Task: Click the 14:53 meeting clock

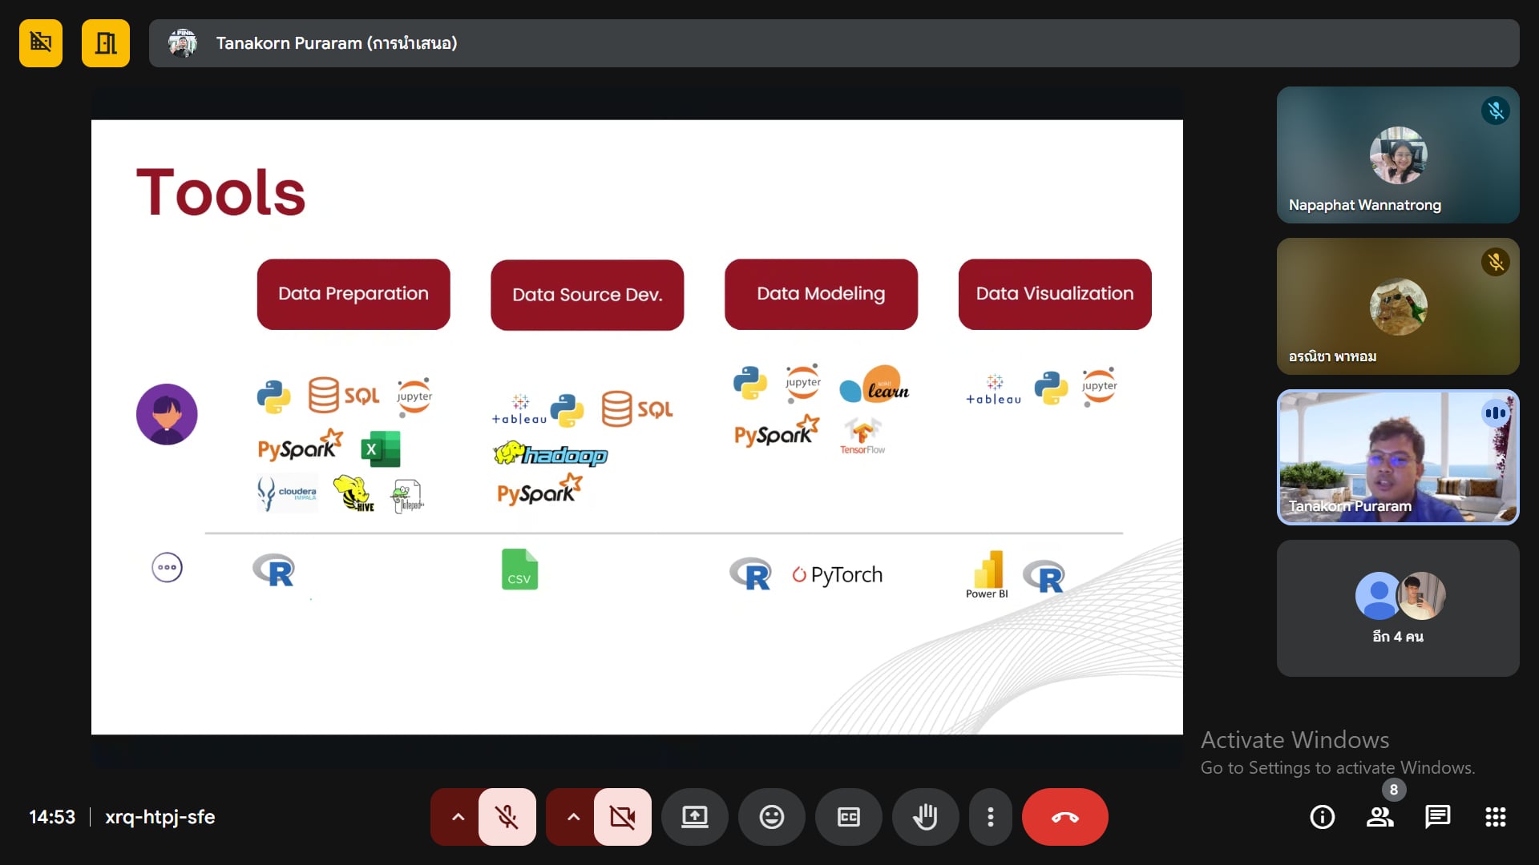Action: (52, 817)
